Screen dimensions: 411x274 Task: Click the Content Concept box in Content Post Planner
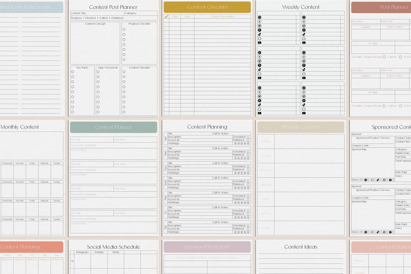95,43
